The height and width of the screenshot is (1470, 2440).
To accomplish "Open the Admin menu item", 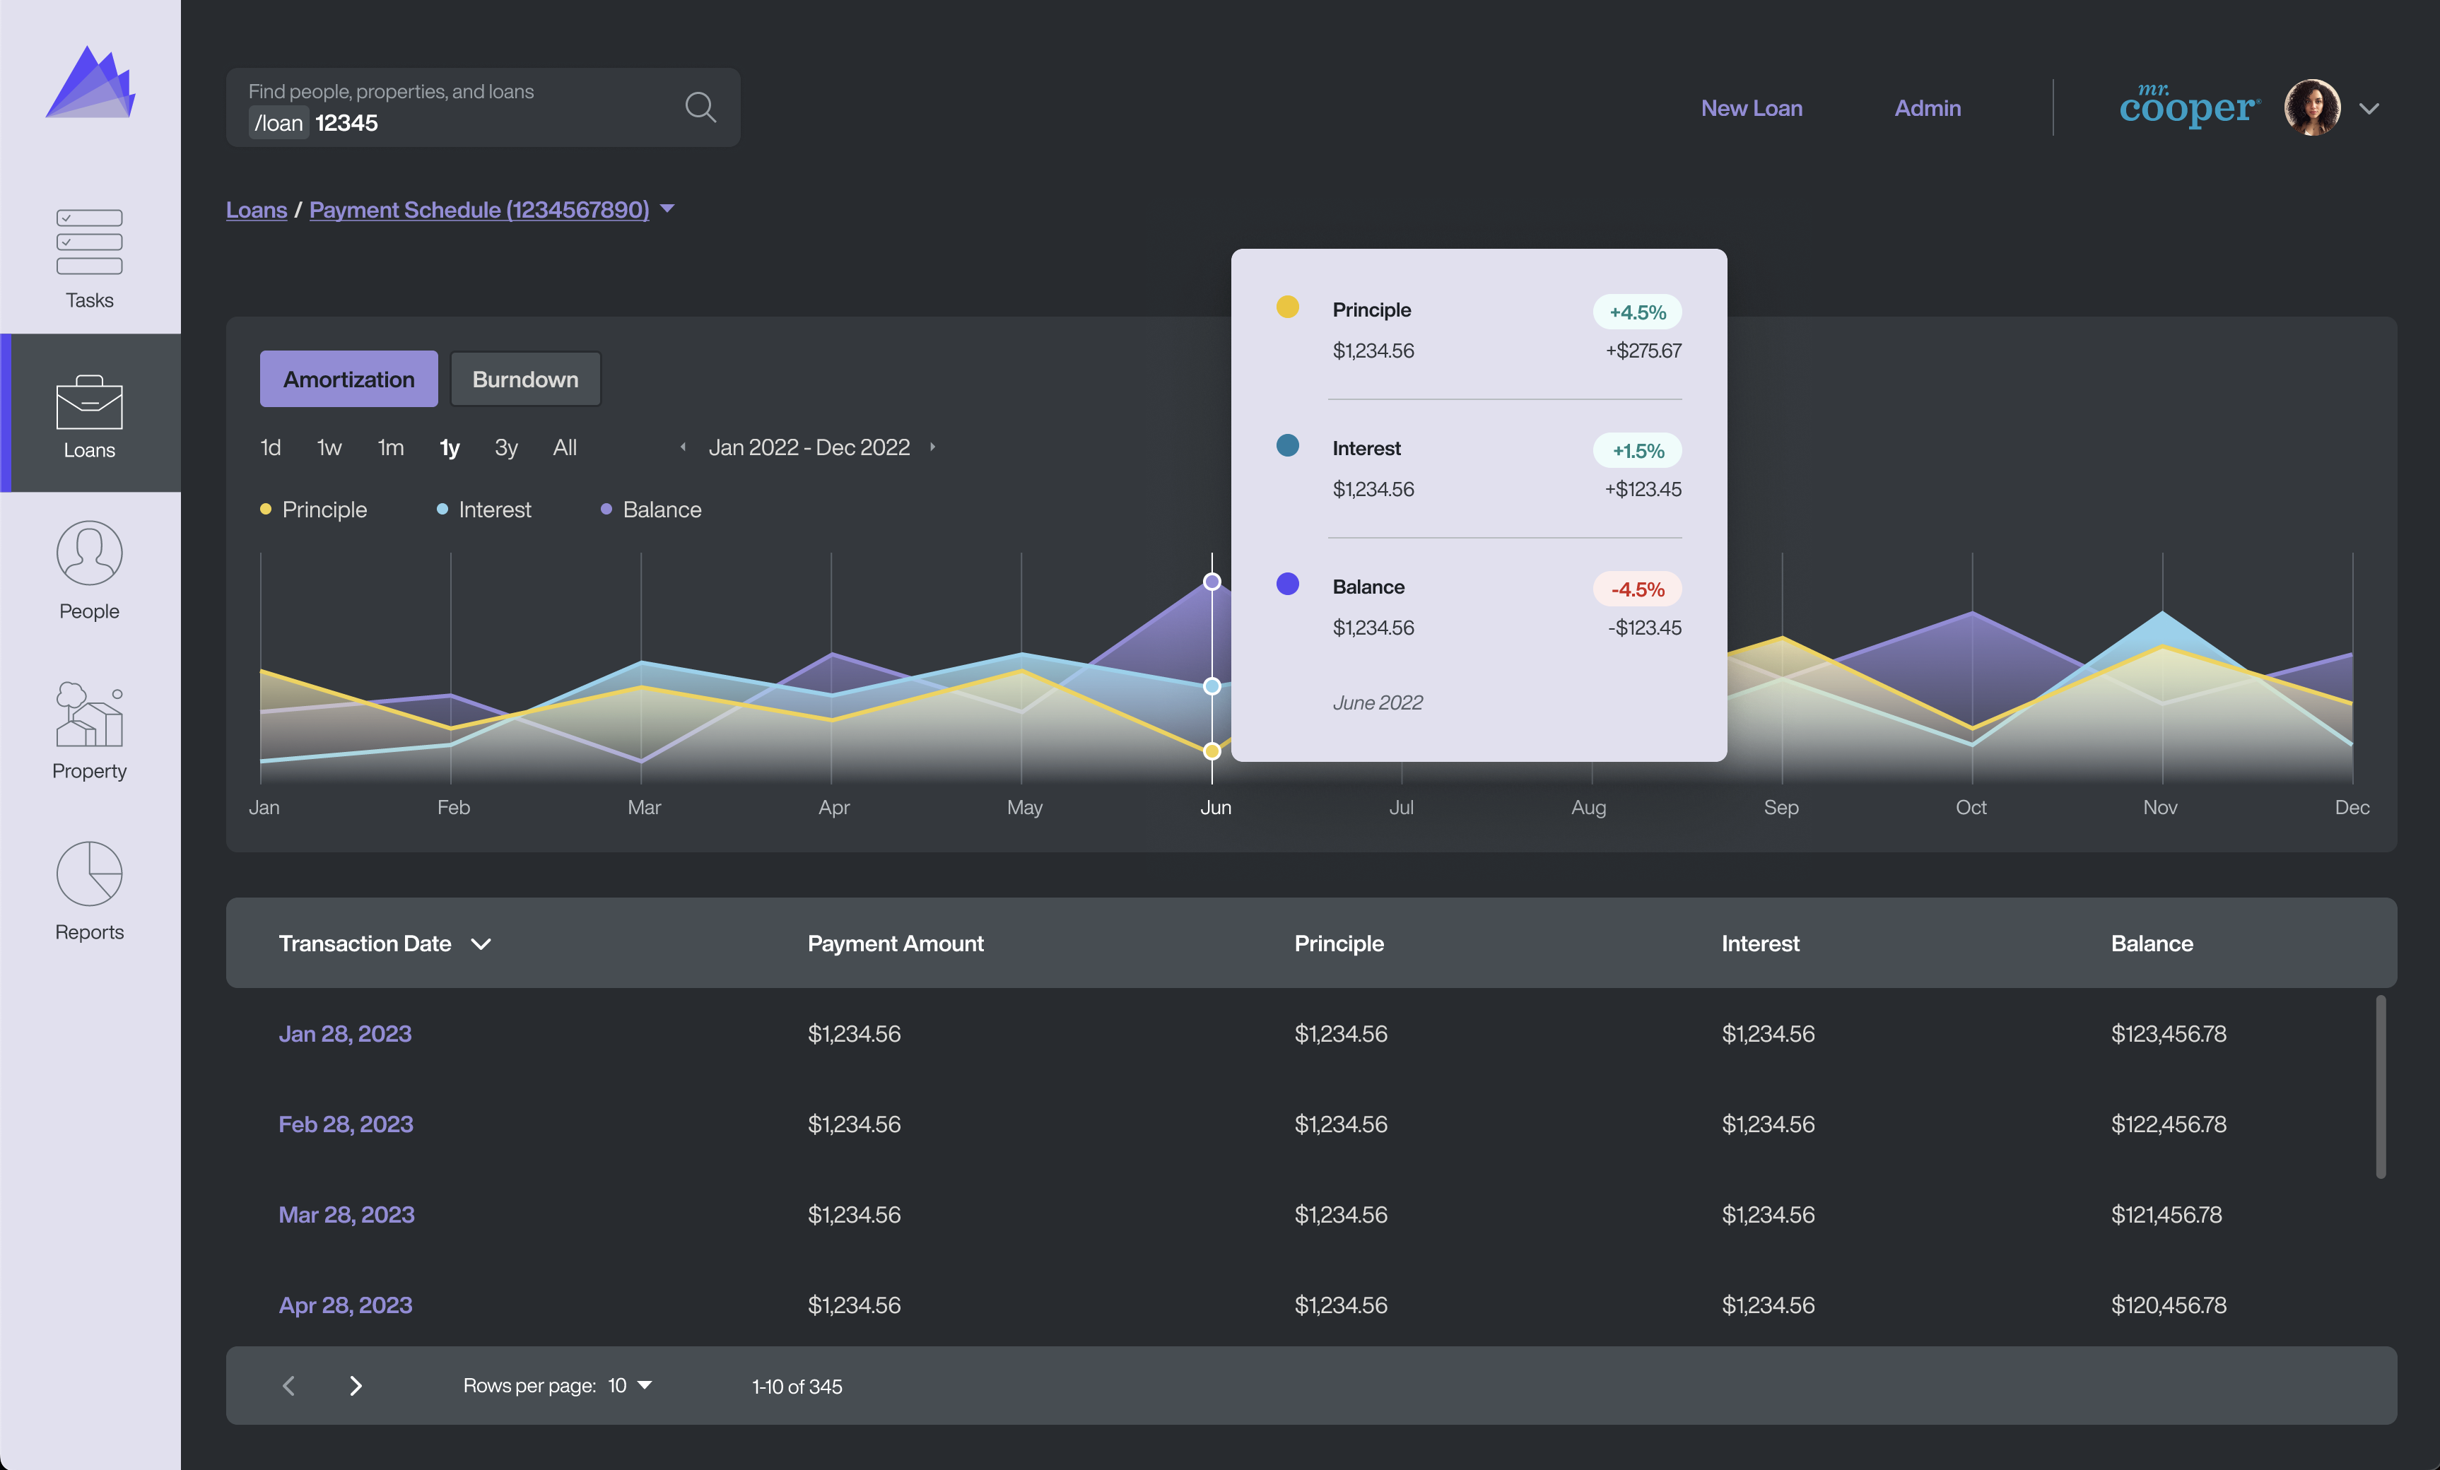I will click(1928, 108).
